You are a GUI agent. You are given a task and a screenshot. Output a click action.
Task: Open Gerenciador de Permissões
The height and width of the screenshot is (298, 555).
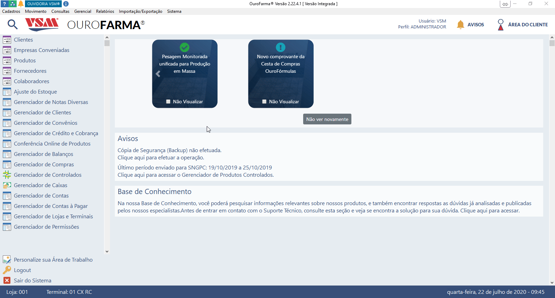(46, 227)
